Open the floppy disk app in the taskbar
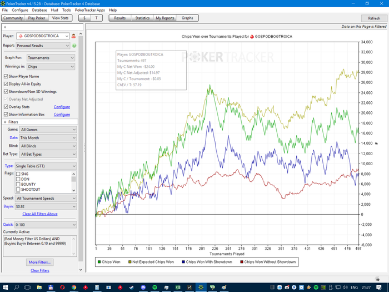This screenshot has width=389, height=292. point(51,288)
